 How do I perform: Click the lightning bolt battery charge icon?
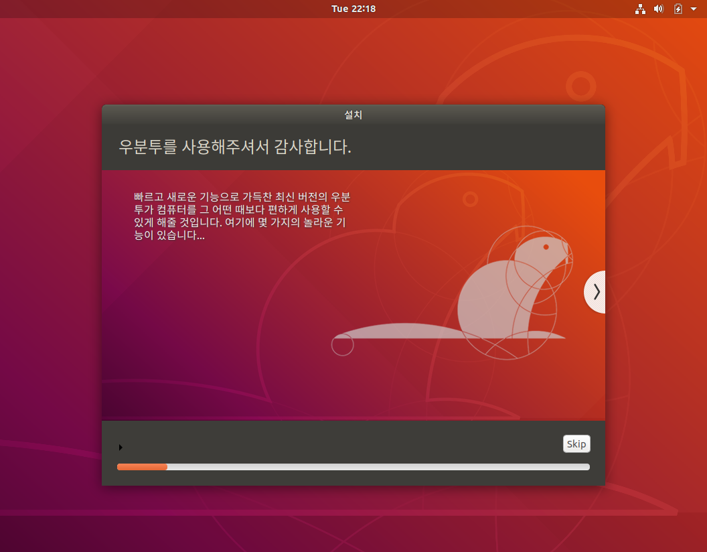tap(678, 9)
